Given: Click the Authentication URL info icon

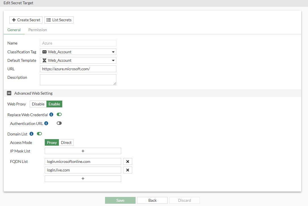Looking at the screenshot, I should click(x=46, y=123).
